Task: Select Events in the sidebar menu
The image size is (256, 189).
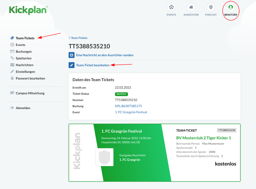Action: coord(20,45)
